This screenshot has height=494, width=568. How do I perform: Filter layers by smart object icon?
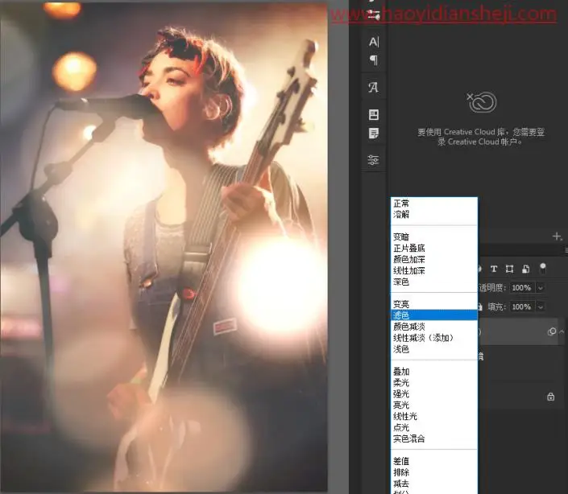(525, 269)
